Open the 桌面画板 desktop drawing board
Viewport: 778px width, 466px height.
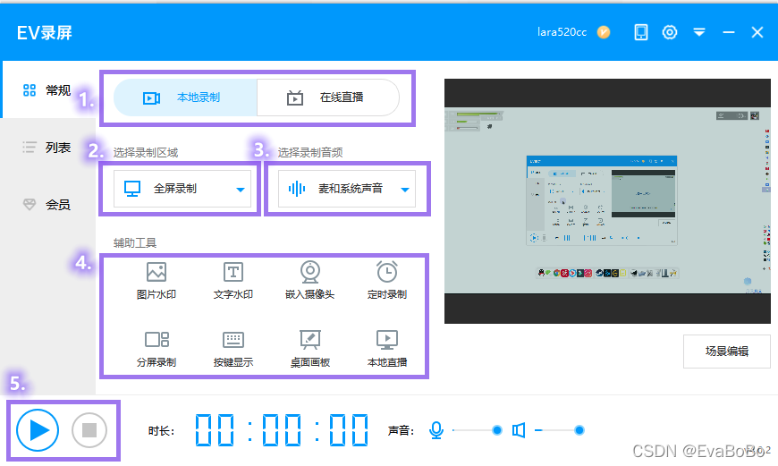coord(310,349)
